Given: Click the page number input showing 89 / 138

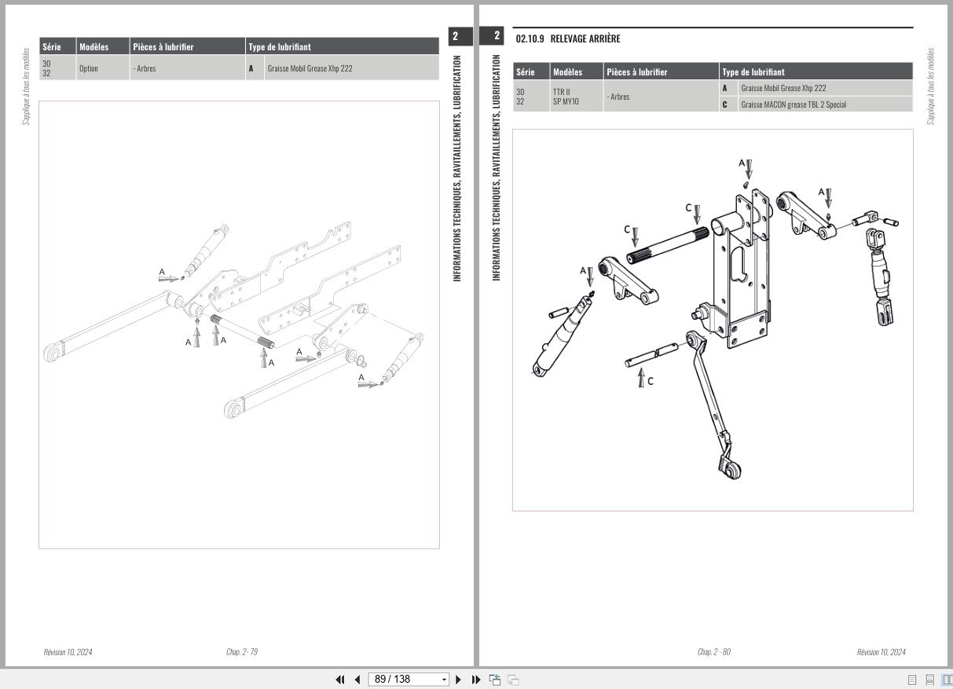Looking at the screenshot, I should tap(397, 679).
